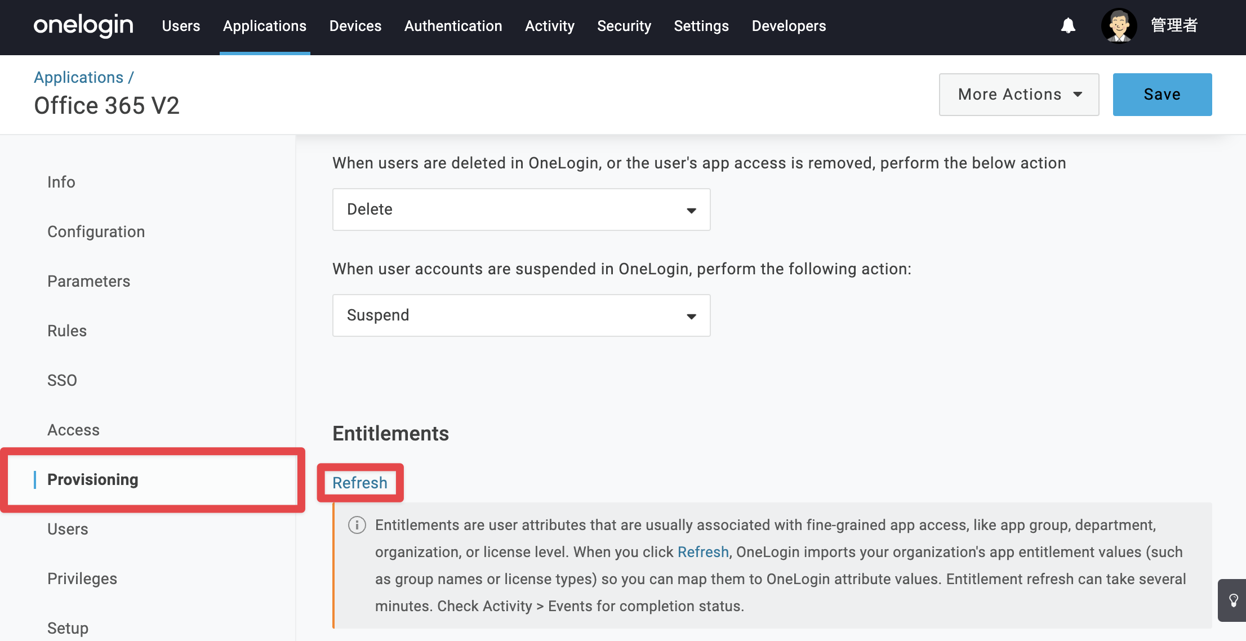Open the Delete action dropdown
This screenshot has width=1246, height=641.
pos(522,210)
